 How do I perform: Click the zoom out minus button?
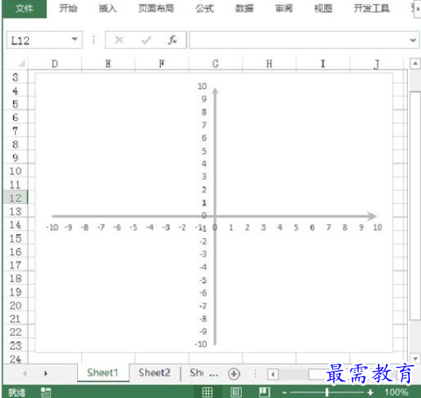tap(285, 393)
